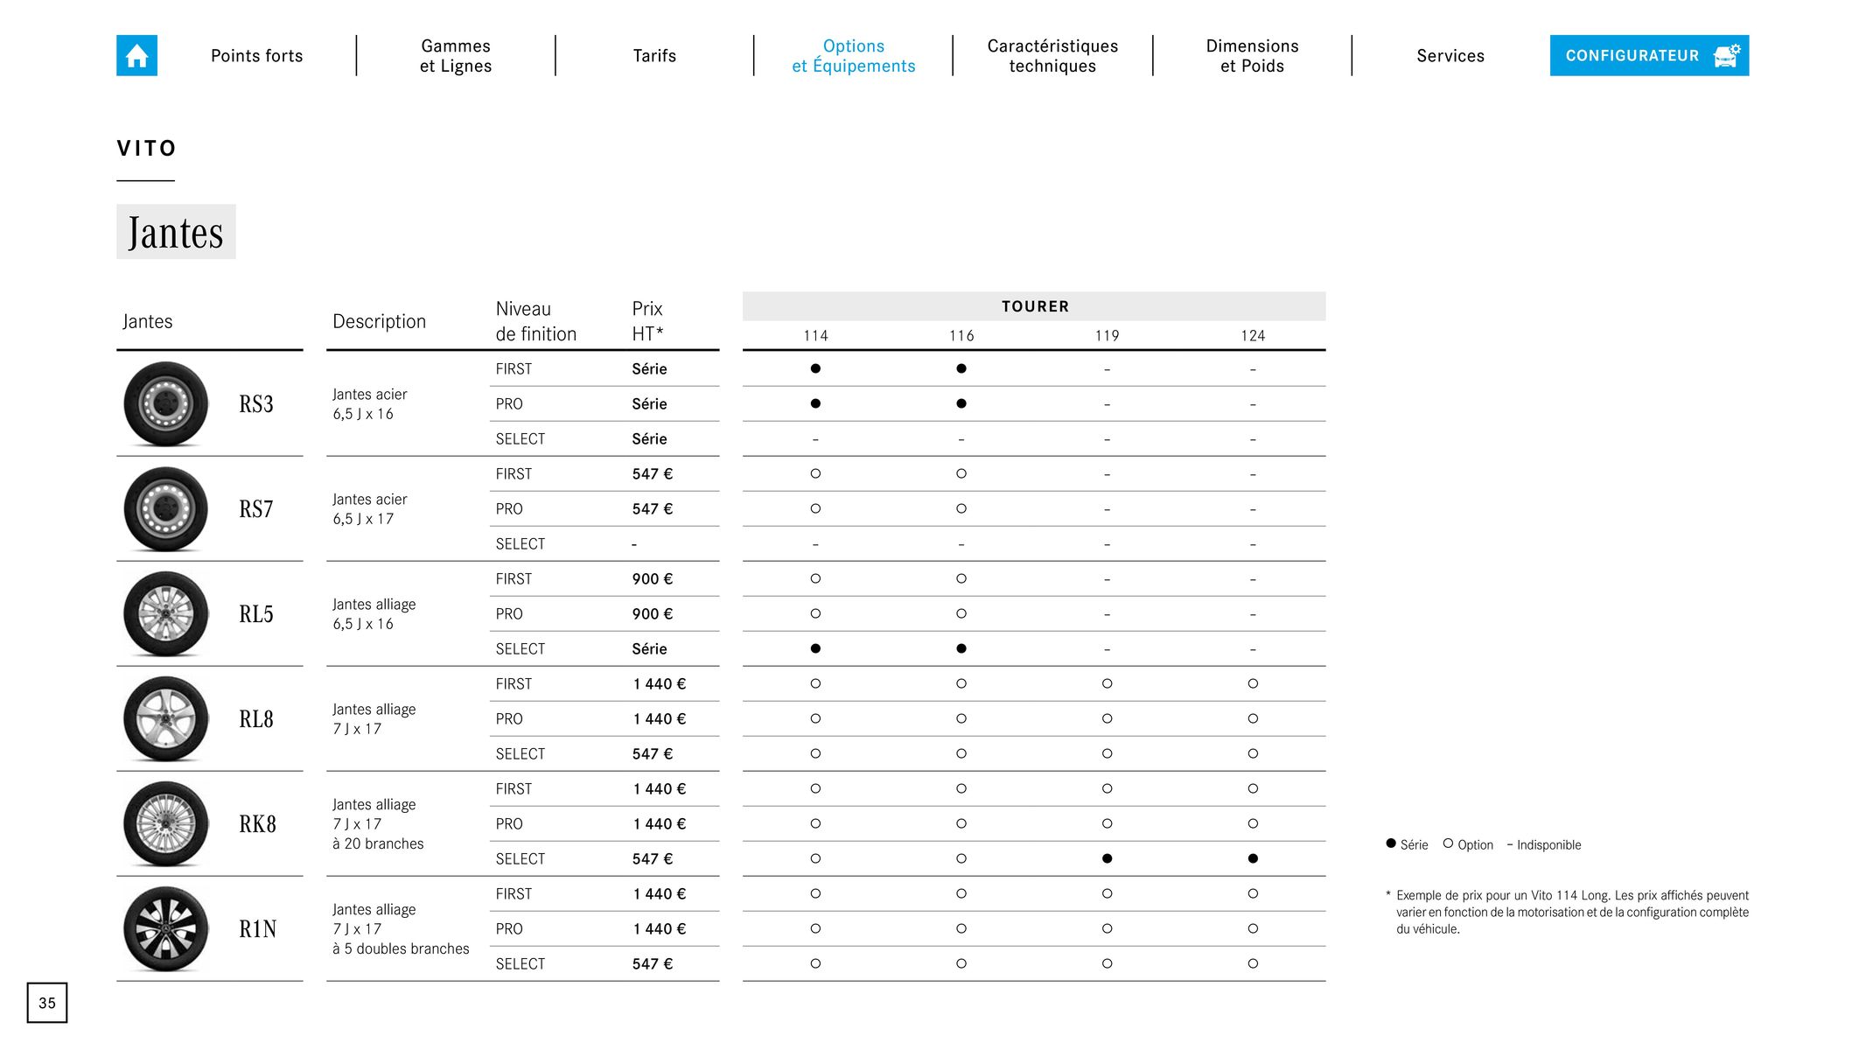Click the R1N double-spoke wheel thumbnail
The height and width of the screenshot is (1050, 1866).
click(x=166, y=929)
